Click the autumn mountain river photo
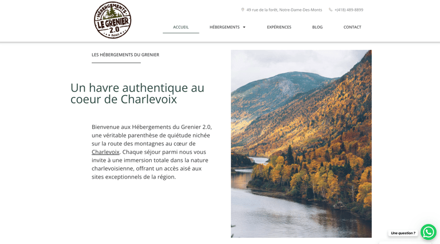 [x=301, y=144]
